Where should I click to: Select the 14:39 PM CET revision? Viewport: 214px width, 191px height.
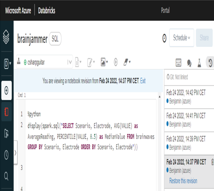(189, 144)
